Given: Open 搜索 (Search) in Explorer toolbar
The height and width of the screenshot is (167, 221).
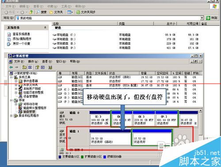Looking at the screenshot, I should click(42, 12).
